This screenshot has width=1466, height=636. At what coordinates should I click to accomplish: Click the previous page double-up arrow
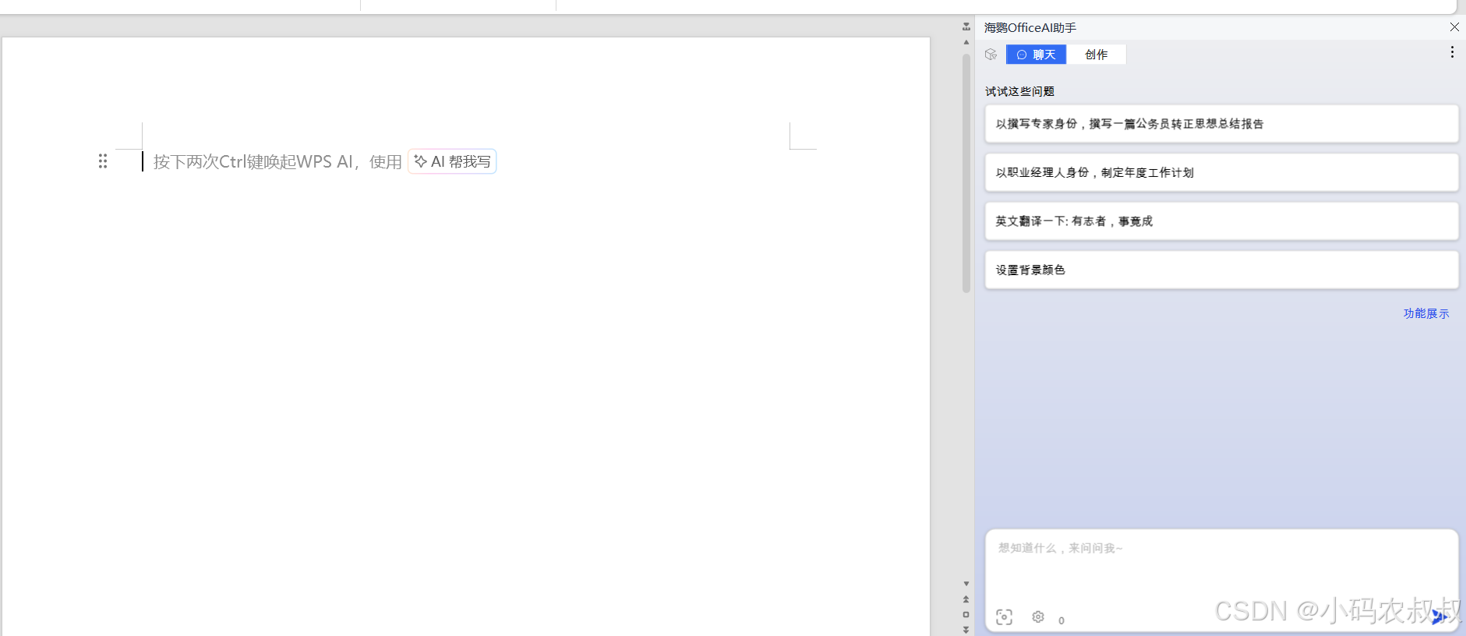tap(966, 599)
